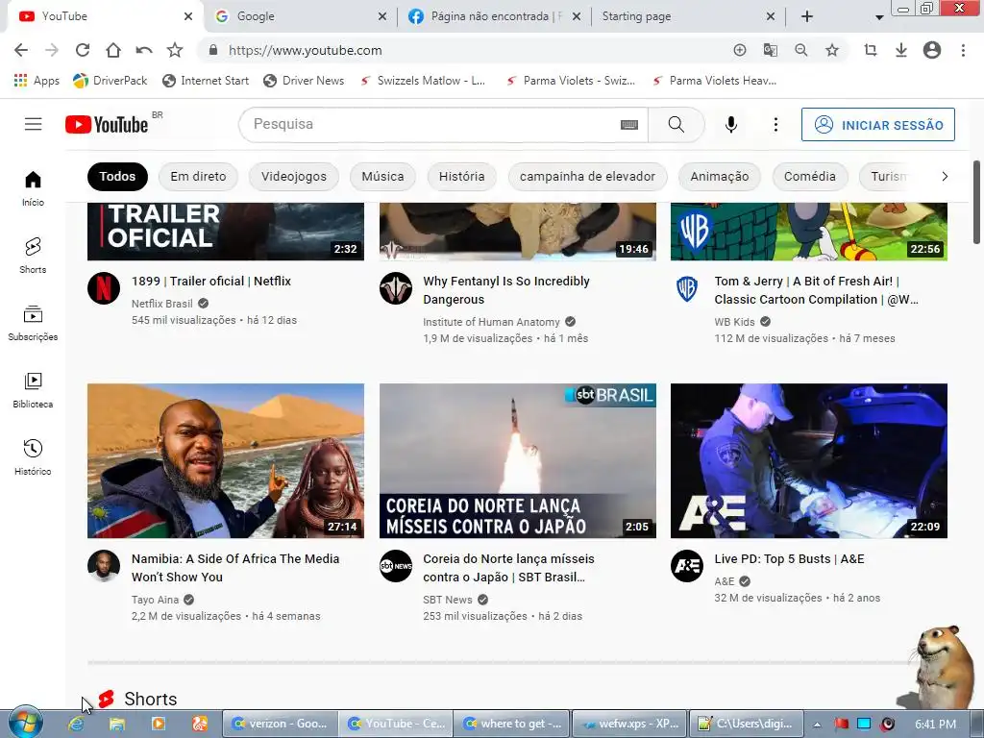Viewport: 984px width, 738px height.
Task: Open Driver News bookmark
Action: (304, 81)
